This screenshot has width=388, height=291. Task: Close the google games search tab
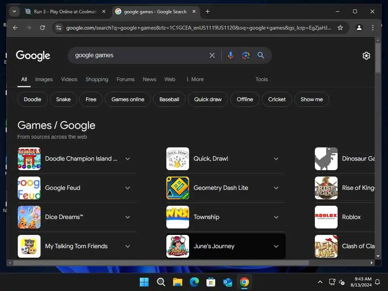tap(194, 11)
